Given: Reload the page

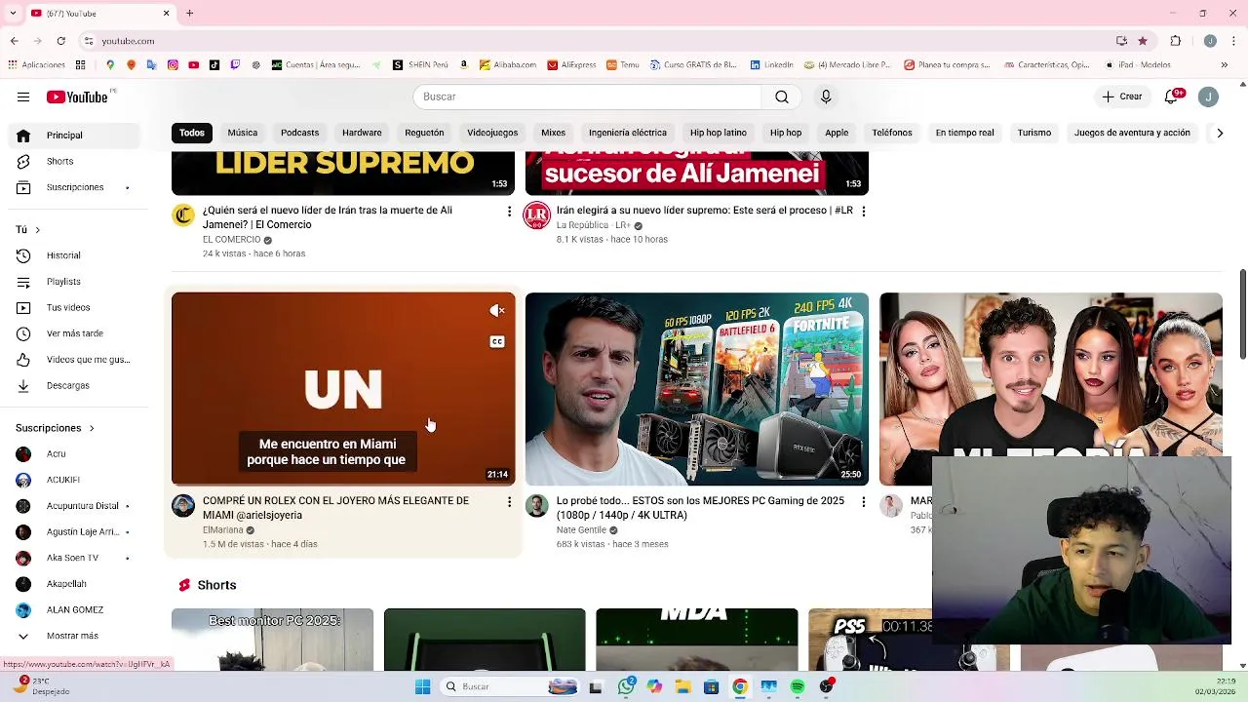Looking at the screenshot, I should point(60,41).
